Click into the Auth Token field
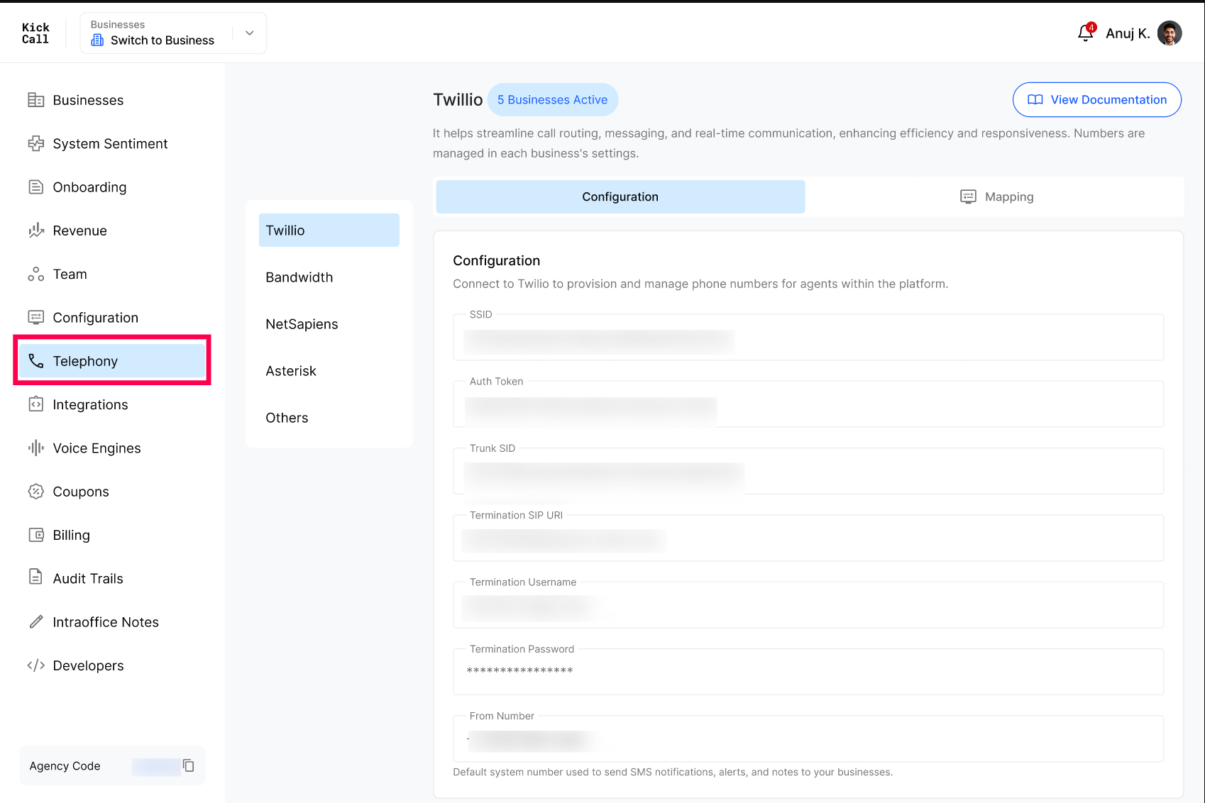The image size is (1205, 803). coord(808,404)
